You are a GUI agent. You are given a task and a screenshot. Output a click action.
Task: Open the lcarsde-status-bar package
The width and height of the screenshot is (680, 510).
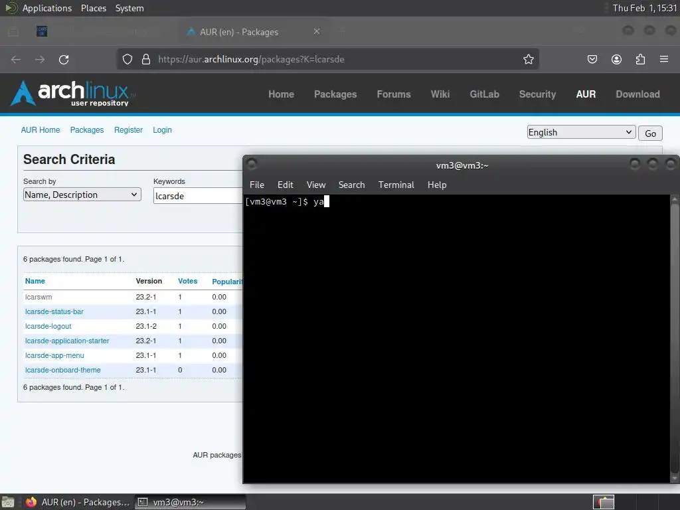point(54,311)
